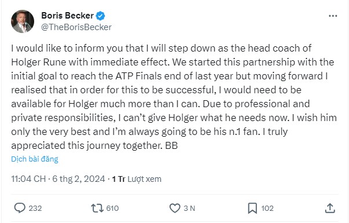Like the tweet with heart icon
The height and width of the screenshot is (223, 349).
coord(175,209)
